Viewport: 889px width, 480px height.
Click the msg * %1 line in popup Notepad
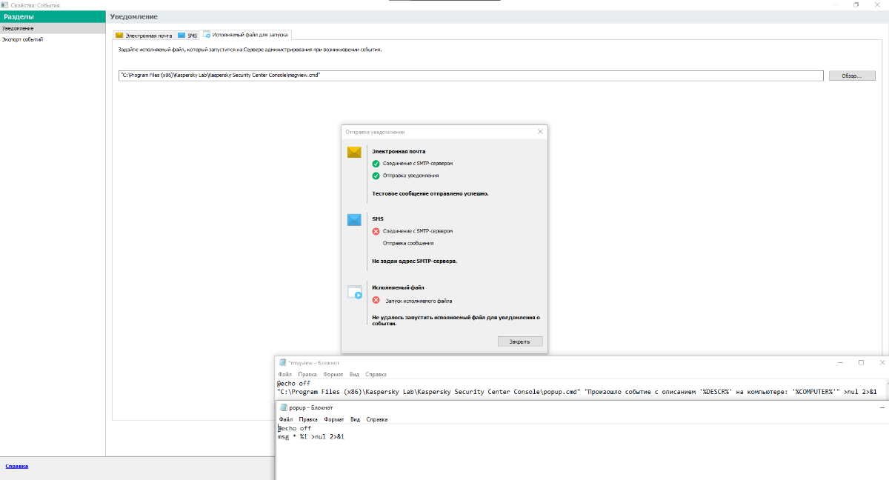(311, 436)
